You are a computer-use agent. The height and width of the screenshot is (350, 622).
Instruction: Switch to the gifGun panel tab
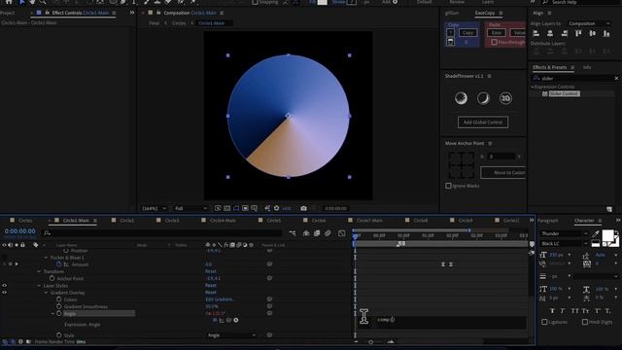tap(452, 13)
